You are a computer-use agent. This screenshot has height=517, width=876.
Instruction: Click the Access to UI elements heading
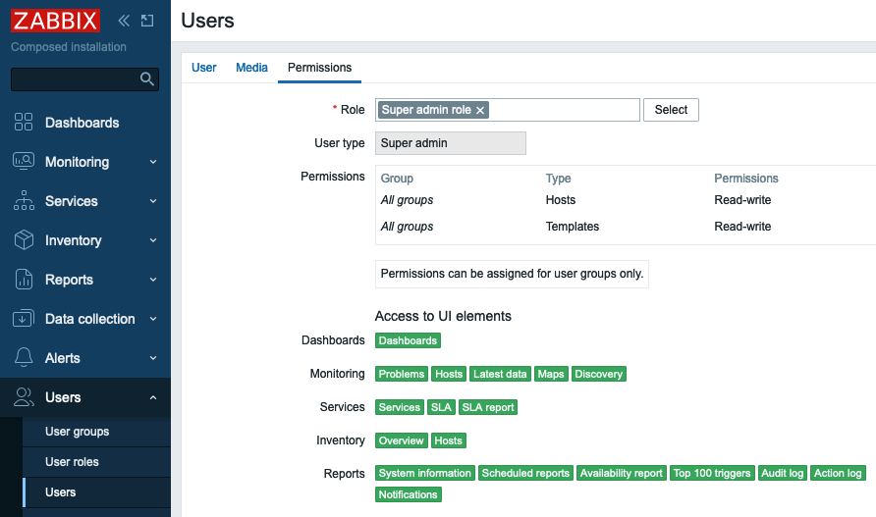(x=443, y=316)
